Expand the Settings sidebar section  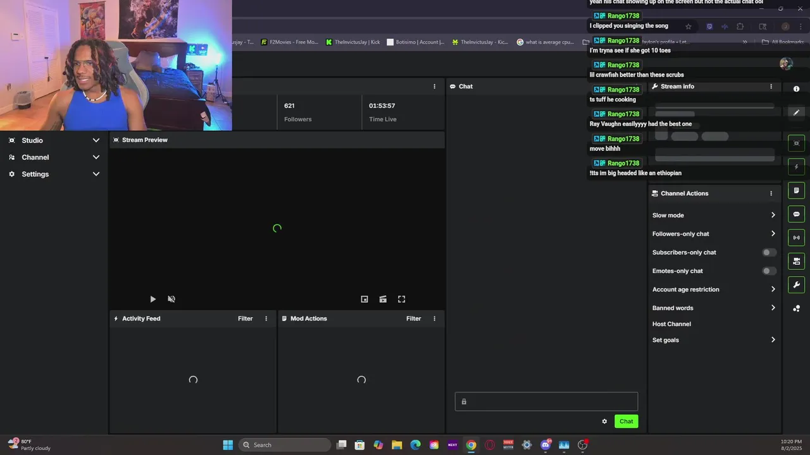[x=54, y=174]
